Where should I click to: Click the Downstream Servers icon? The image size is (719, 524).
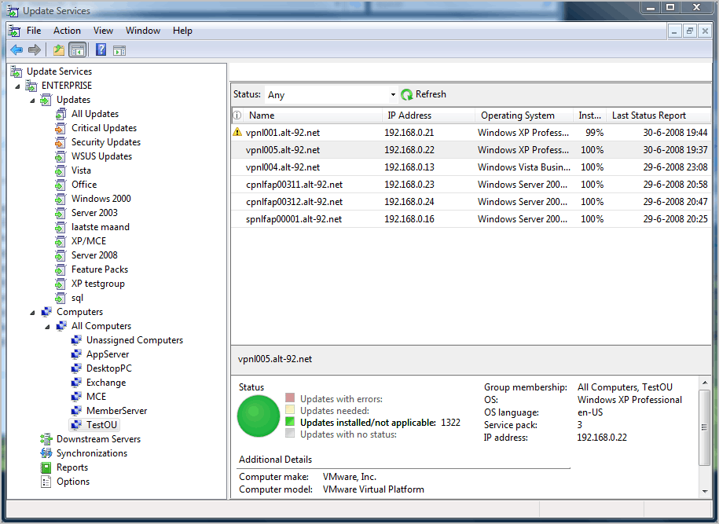[46, 439]
